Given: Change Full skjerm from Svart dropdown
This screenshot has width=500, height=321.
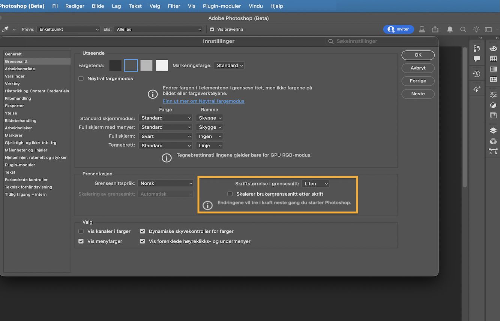Looking at the screenshot, I should pyautogui.click(x=165, y=136).
